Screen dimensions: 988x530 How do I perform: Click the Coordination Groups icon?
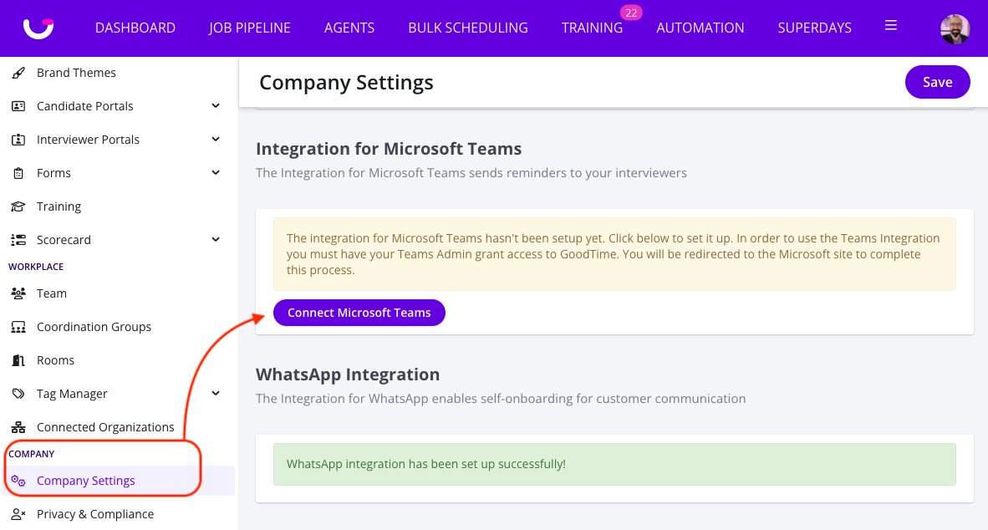click(18, 327)
